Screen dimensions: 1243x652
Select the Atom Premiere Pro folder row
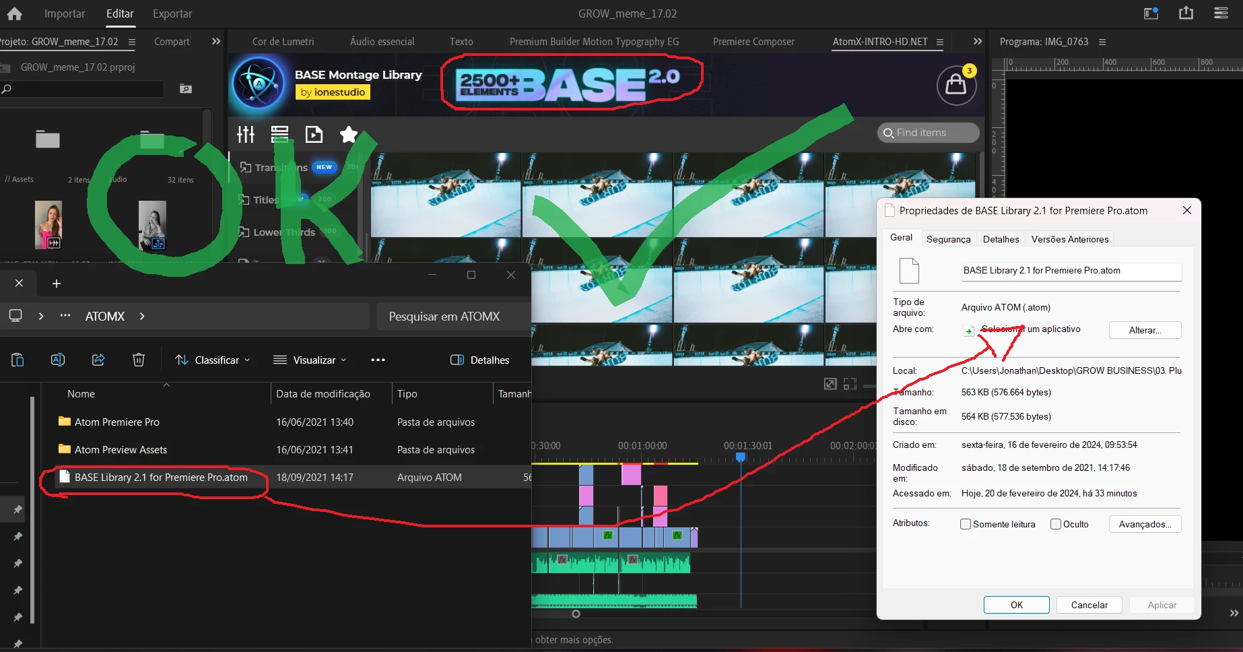point(286,422)
